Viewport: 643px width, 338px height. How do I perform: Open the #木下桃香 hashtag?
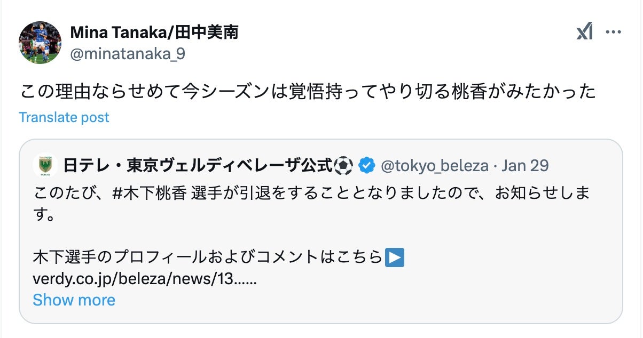pos(150,193)
